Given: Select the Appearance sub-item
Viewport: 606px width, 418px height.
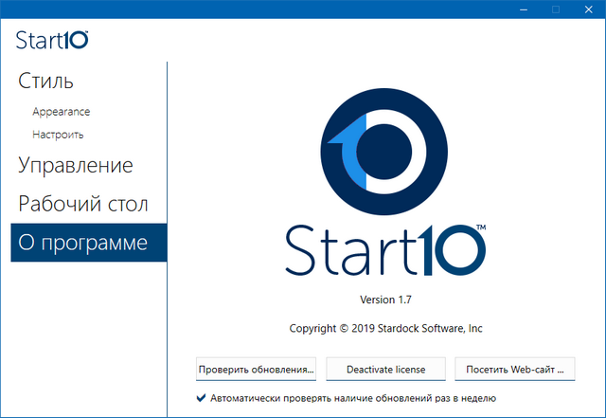Looking at the screenshot, I should (61, 112).
